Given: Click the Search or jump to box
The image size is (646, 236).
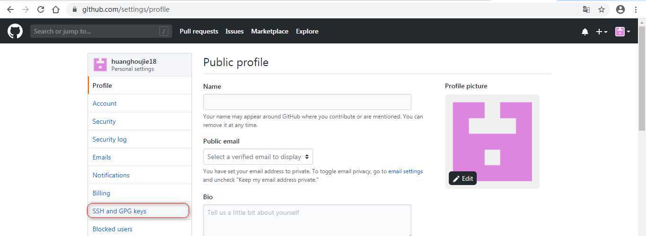Looking at the screenshot, I should pos(101,31).
